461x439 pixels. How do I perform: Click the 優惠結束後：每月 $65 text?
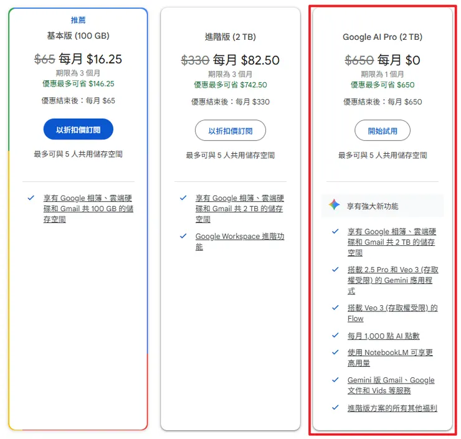coord(78,101)
